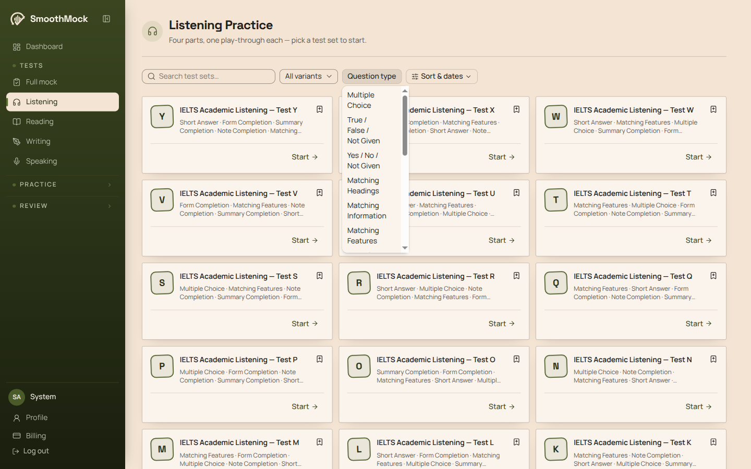Viewport: 751px width, 469px height.
Task: Click the Test Q letter badge
Action: pos(556,283)
